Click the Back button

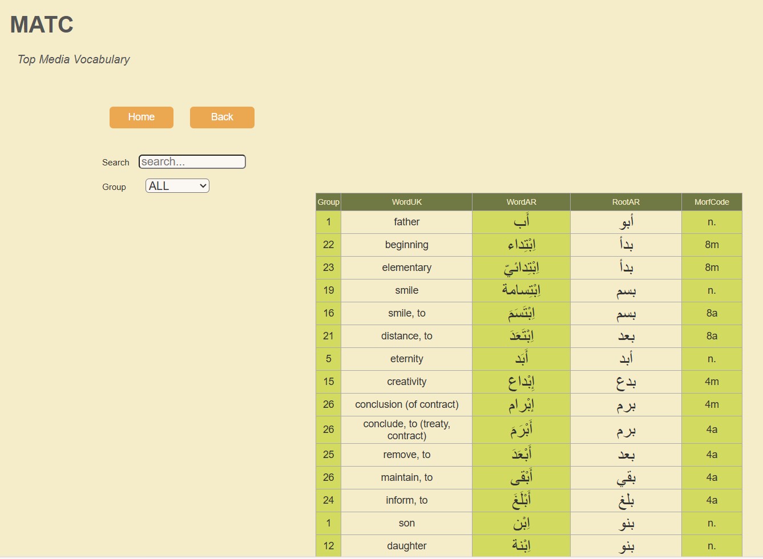click(222, 117)
